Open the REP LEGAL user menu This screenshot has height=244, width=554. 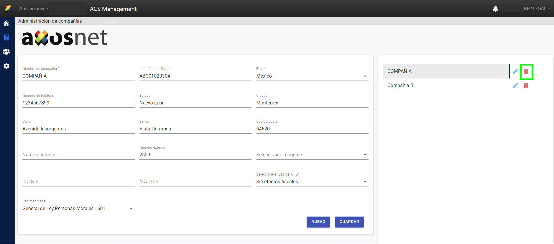[x=537, y=9]
